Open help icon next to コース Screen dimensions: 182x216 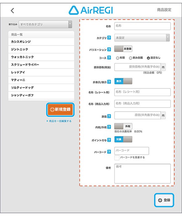pos(109,57)
